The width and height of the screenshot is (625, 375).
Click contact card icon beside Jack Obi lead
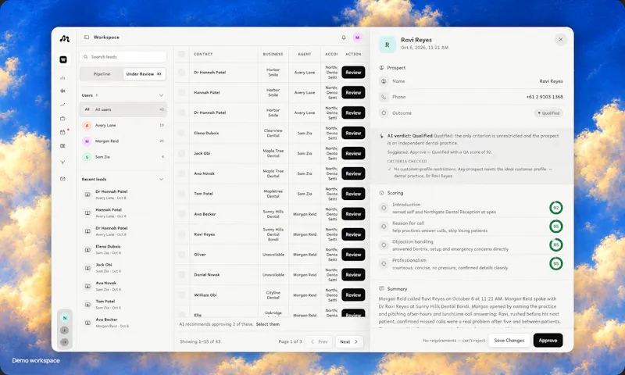coord(87,268)
